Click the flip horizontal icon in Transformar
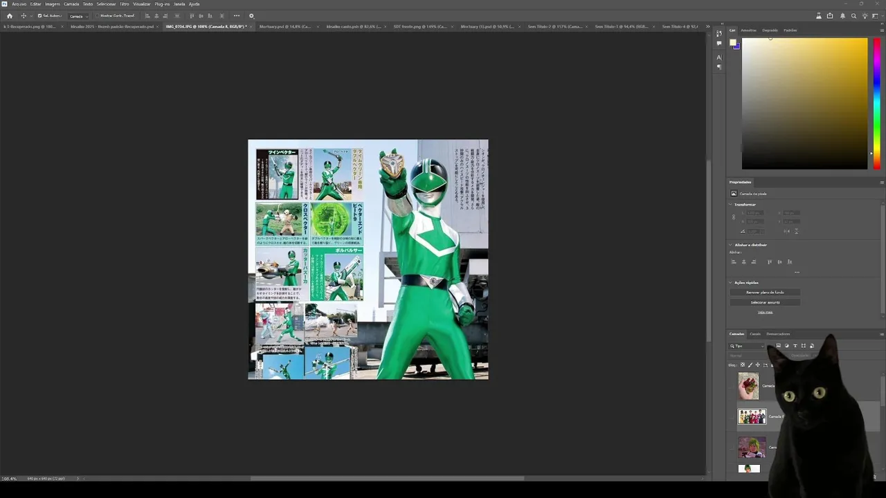The height and width of the screenshot is (498, 886). 787,231
